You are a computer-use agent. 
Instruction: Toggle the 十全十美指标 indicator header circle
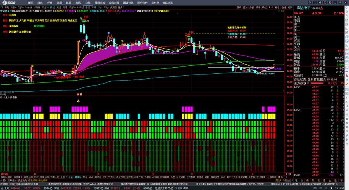1,97
